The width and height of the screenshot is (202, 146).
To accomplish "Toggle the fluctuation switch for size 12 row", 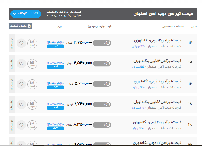I will pos(102,43).
